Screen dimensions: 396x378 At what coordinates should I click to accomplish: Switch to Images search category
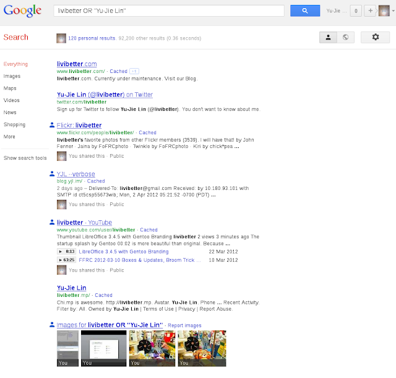pos(12,76)
